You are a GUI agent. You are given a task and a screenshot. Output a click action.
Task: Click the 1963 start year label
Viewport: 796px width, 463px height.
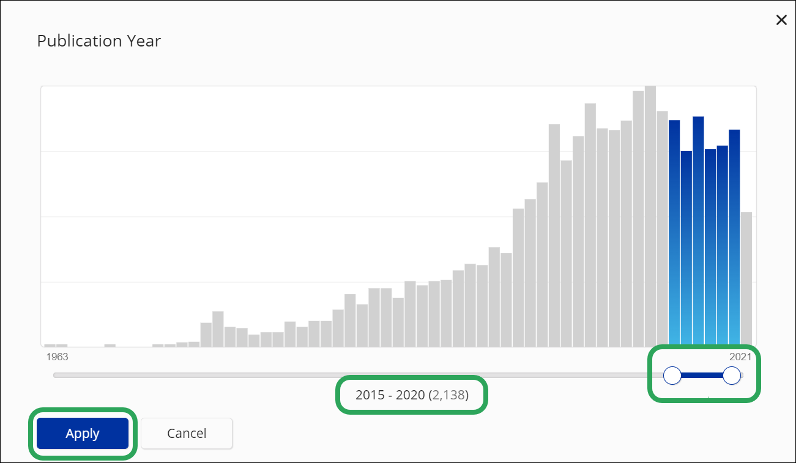pos(57,357)
